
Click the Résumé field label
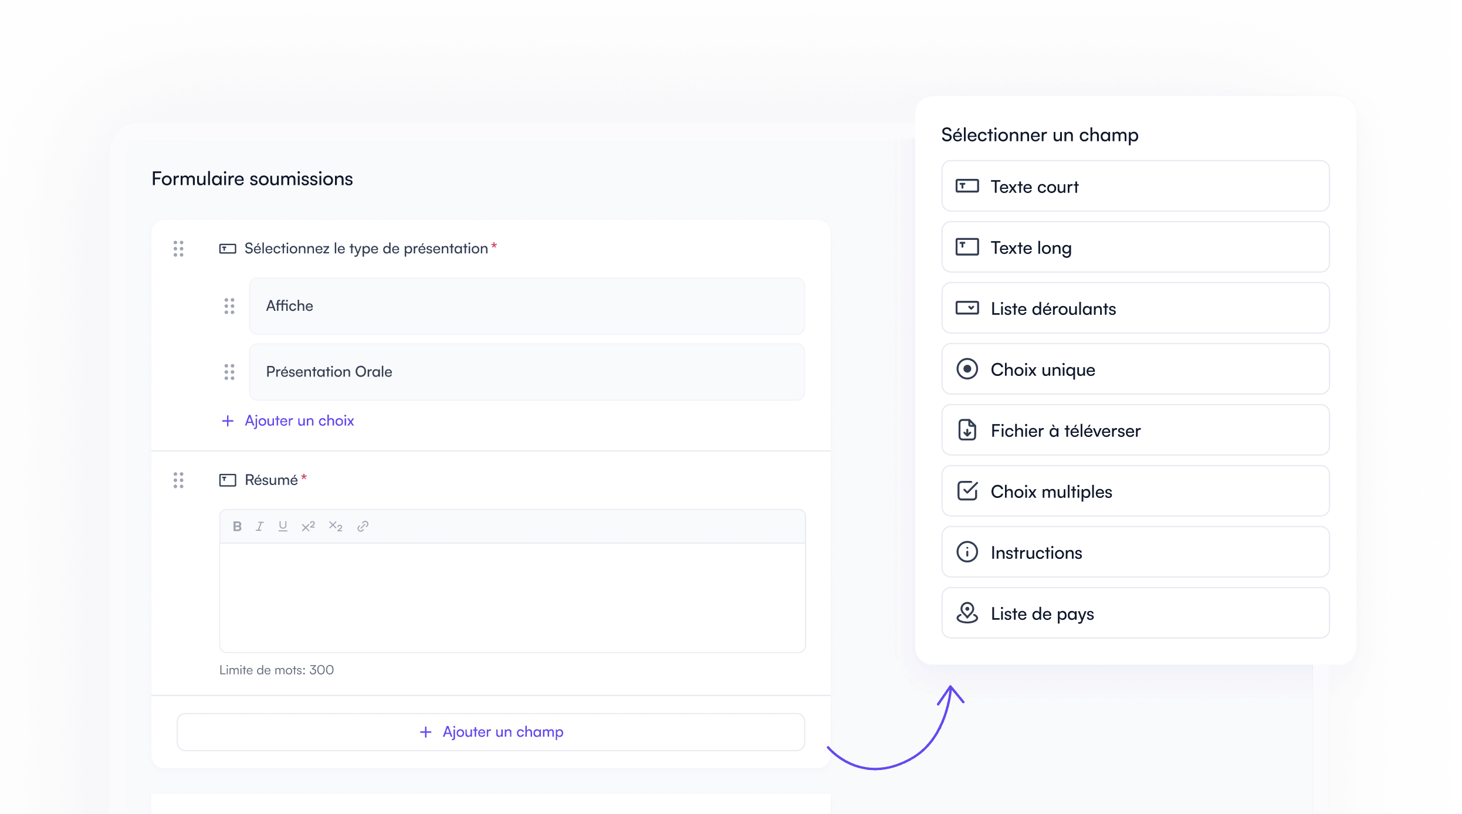tap(271, 480)
